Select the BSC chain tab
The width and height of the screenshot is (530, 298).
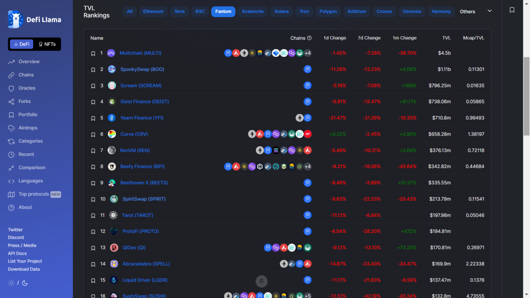coord(200,11)
